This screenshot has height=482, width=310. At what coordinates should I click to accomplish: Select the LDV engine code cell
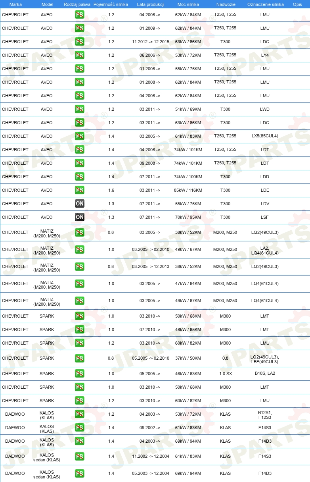point(265,204)
